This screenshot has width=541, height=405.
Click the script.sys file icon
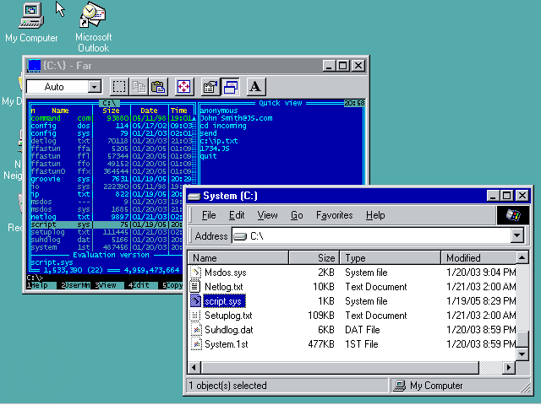coord(195,301)
